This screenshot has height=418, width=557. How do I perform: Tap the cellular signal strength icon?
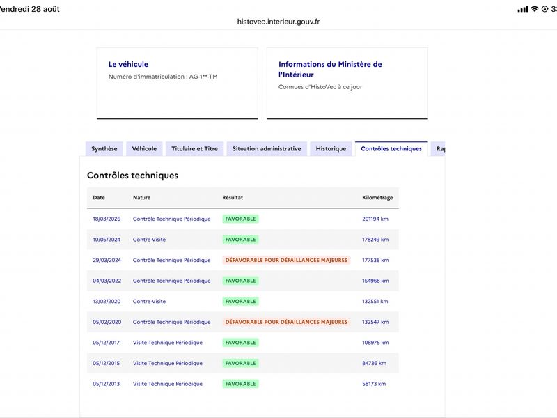pos(523,9)
